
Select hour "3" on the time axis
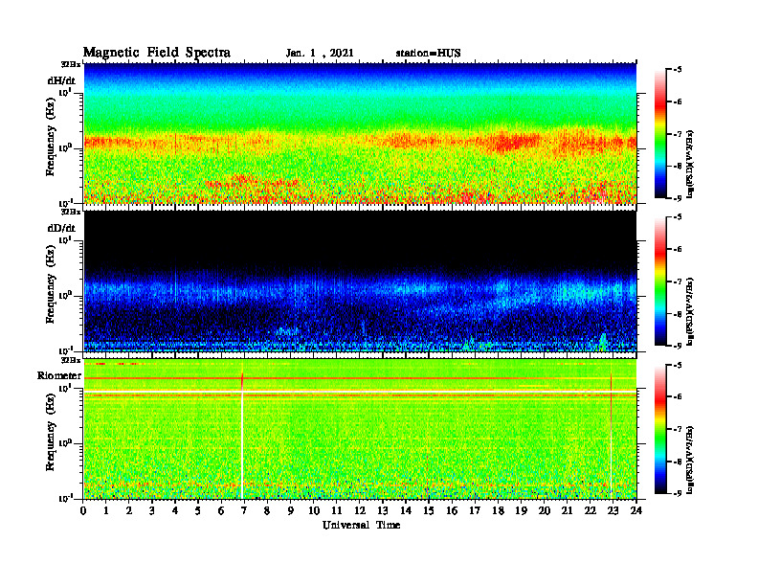coord(152,510)
